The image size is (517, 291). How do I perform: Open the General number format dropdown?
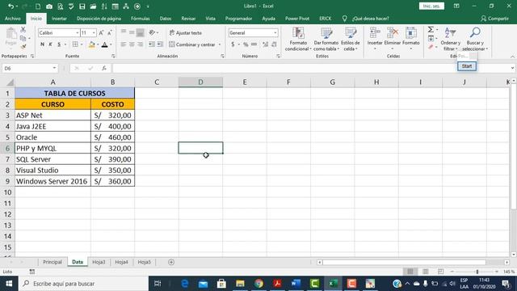275,32
